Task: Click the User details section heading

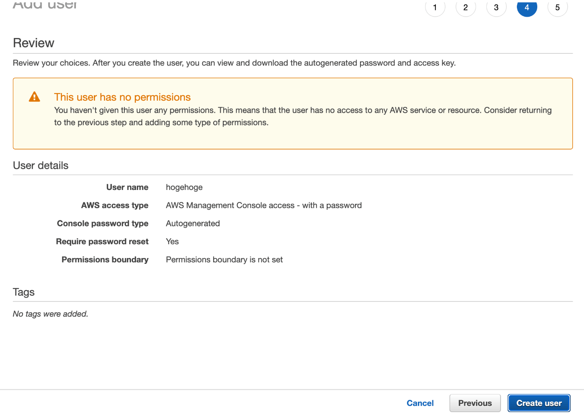Action: point(40,165)
